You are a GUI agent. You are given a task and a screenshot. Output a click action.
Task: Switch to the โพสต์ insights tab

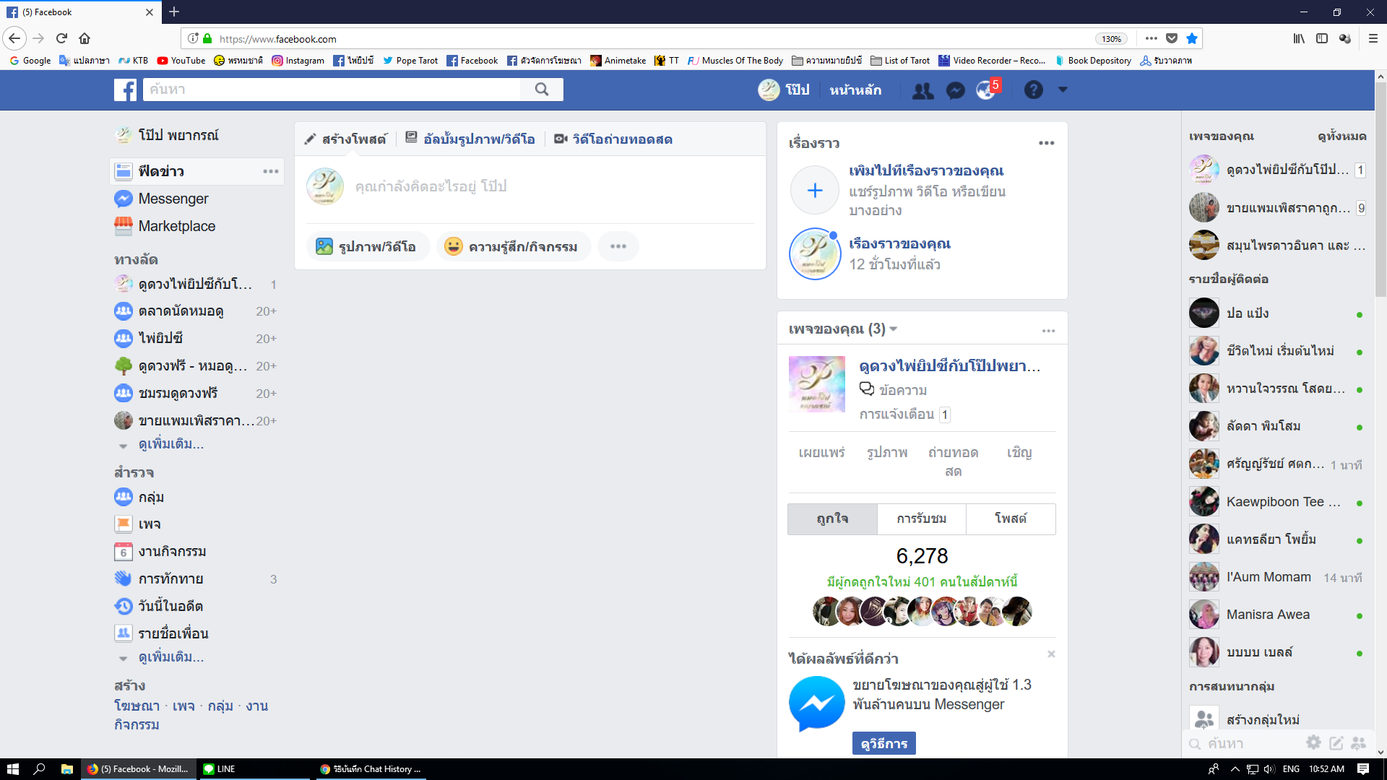[1011, 519]
